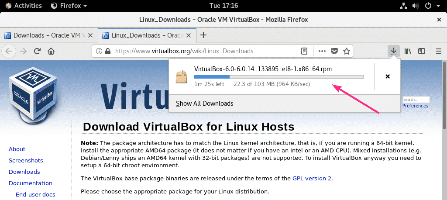
Task: Open the Firefox hamburger menu
Action: [439, 51]
